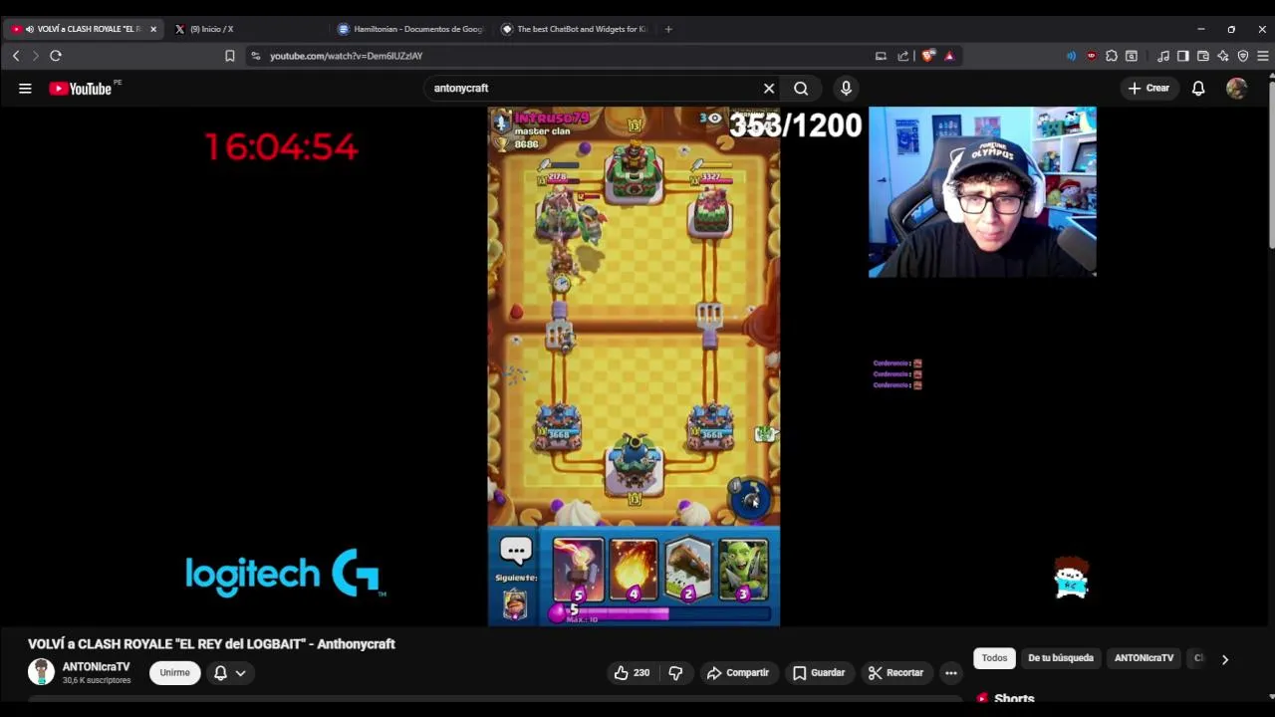Switch to Hamiltonian Google Docs tab
Image resolution: width=1275 pixels, height=717 pixels.
(x=409, y=29)
